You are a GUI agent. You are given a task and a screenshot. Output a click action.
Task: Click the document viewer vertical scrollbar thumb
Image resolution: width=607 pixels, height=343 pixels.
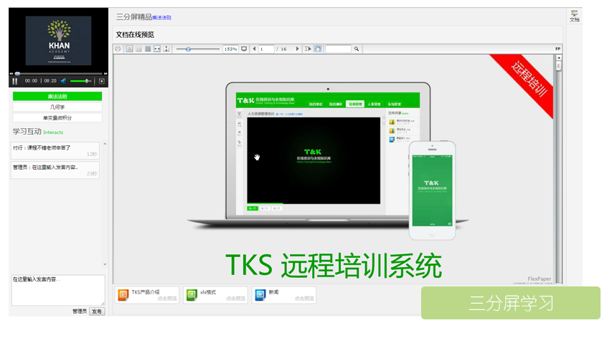[559, 66]
